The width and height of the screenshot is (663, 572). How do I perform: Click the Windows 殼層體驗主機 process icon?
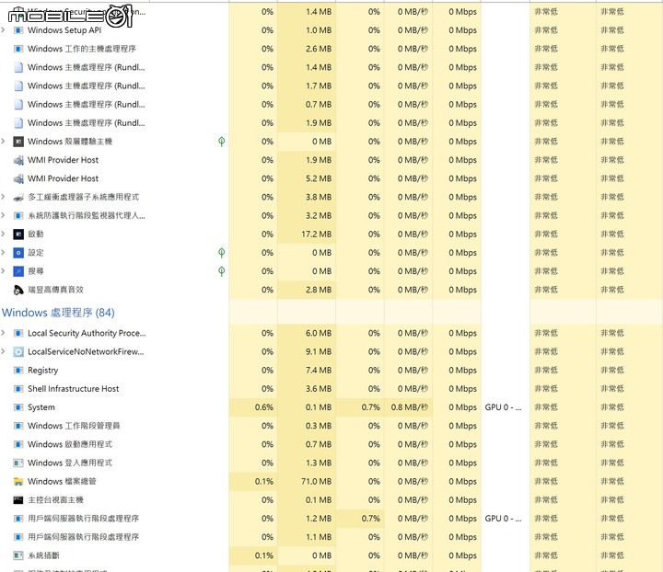[18, 142]
